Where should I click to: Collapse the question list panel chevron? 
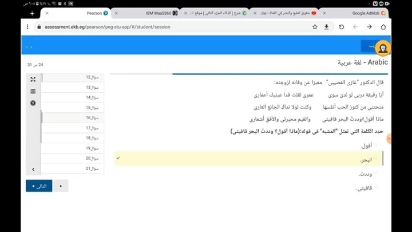coord(33,169)
